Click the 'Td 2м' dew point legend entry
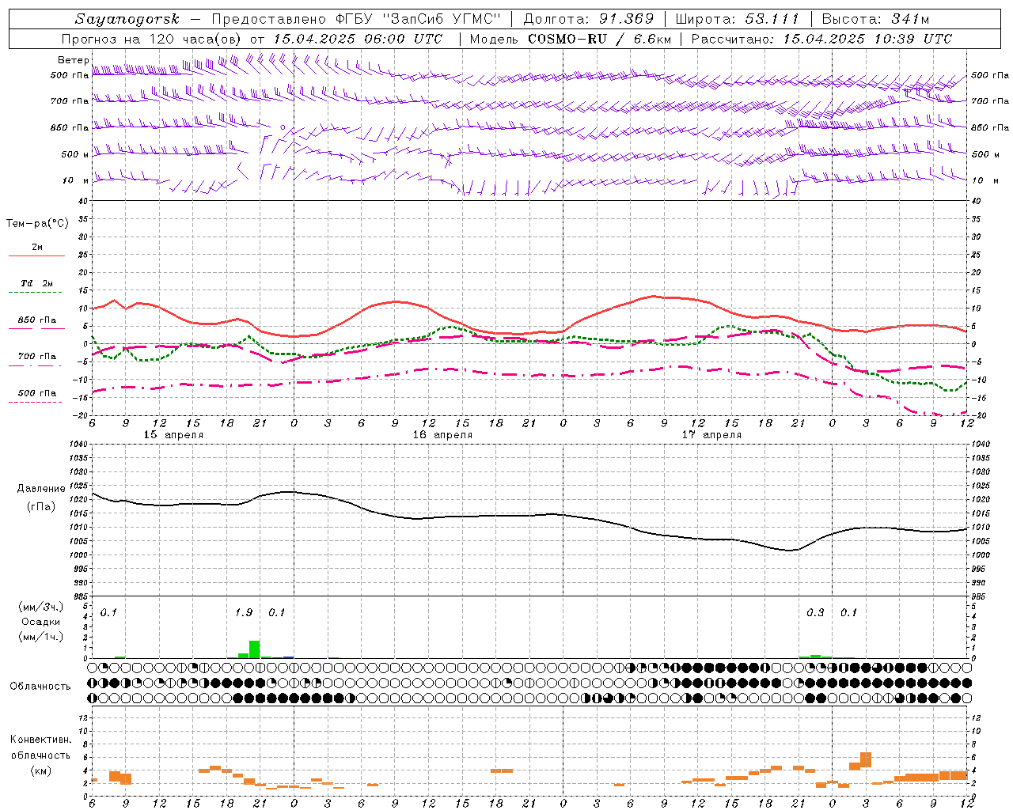The width and height of the screenshot is (1013, 810). pyautogui.click(x=36, y=283)
